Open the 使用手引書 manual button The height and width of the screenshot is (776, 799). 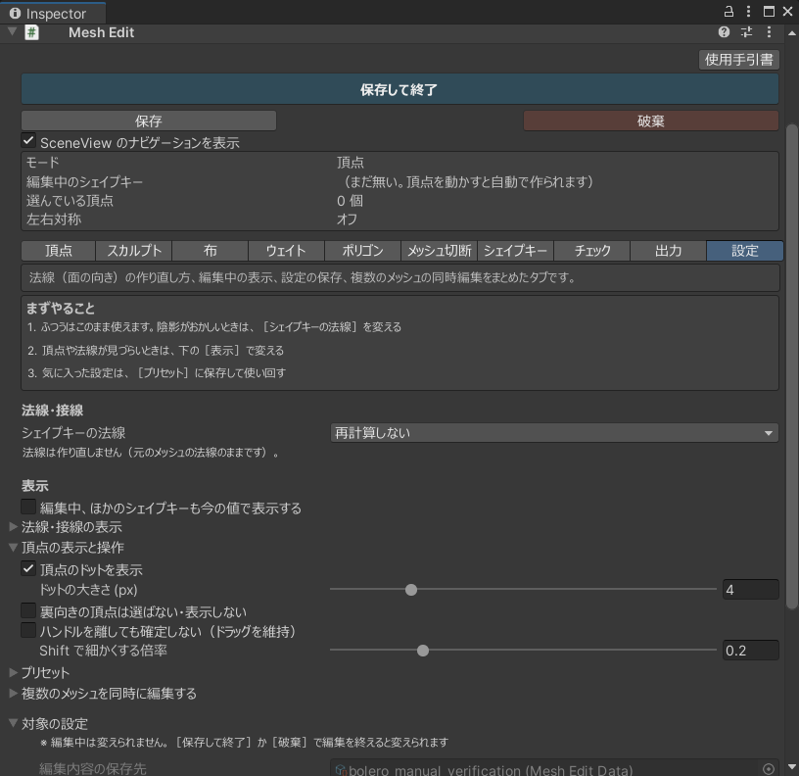point(739,60)
